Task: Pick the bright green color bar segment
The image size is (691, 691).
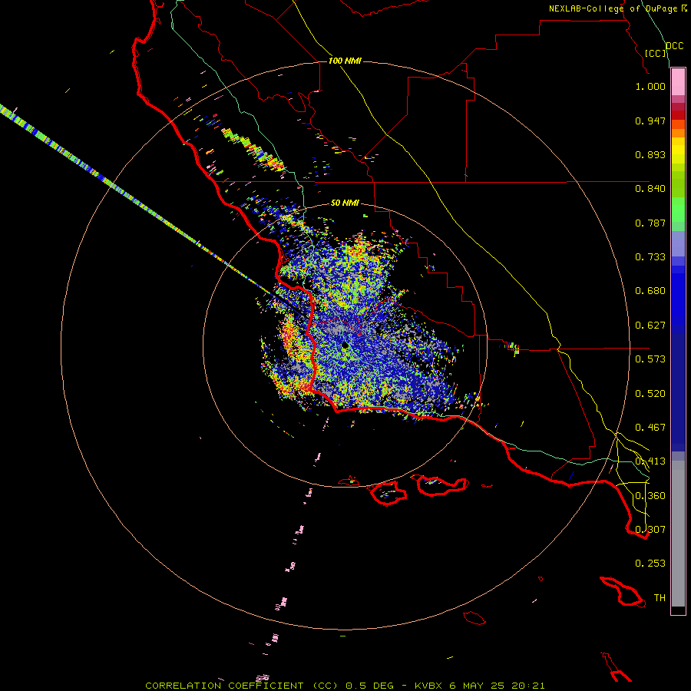Action: click(x=678, y=210)
